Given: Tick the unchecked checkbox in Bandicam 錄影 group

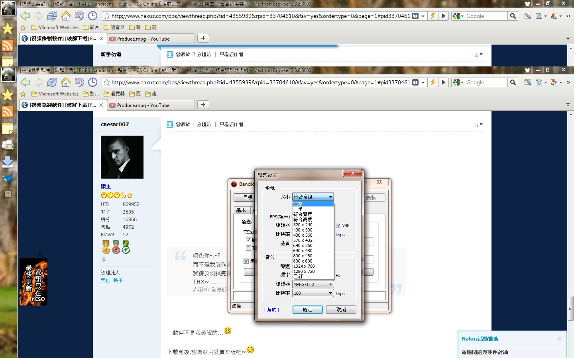Looking at the screenshot, I should coord(248,248).
